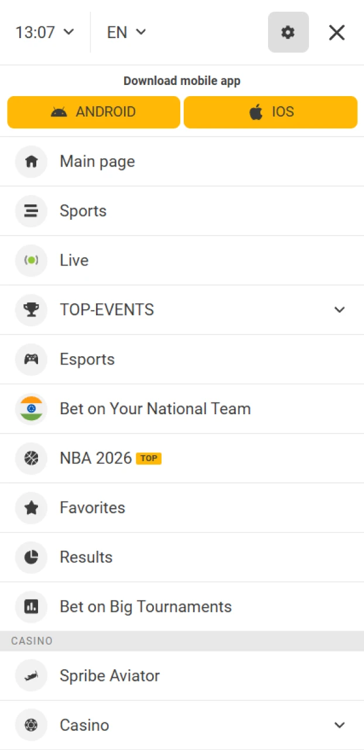Select the Sports icon in the sidebar

pyautogui.click(x=31, y=211)
